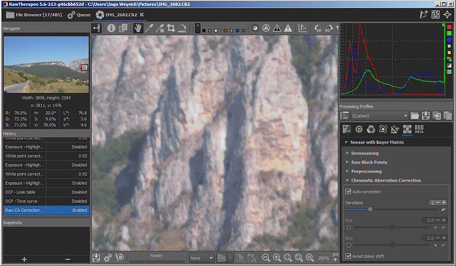
Task: Select the Hand navigation tool
Action: pos(137,28)
